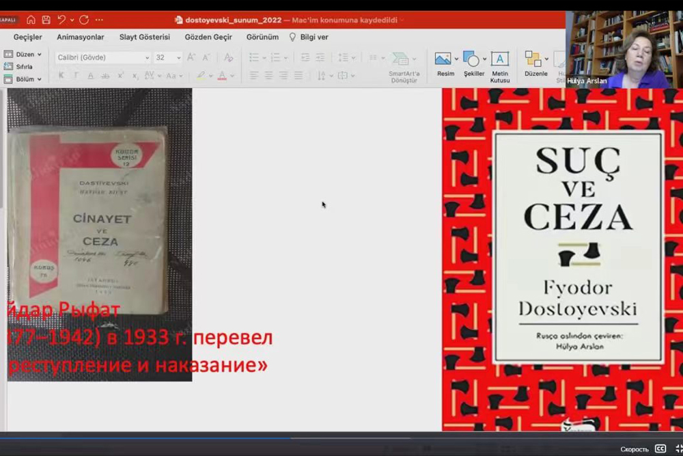The width and height of the screenshot is (683, 456).
Task: Save the presentation with the disk icon
Action: click(x=46, y=20)
